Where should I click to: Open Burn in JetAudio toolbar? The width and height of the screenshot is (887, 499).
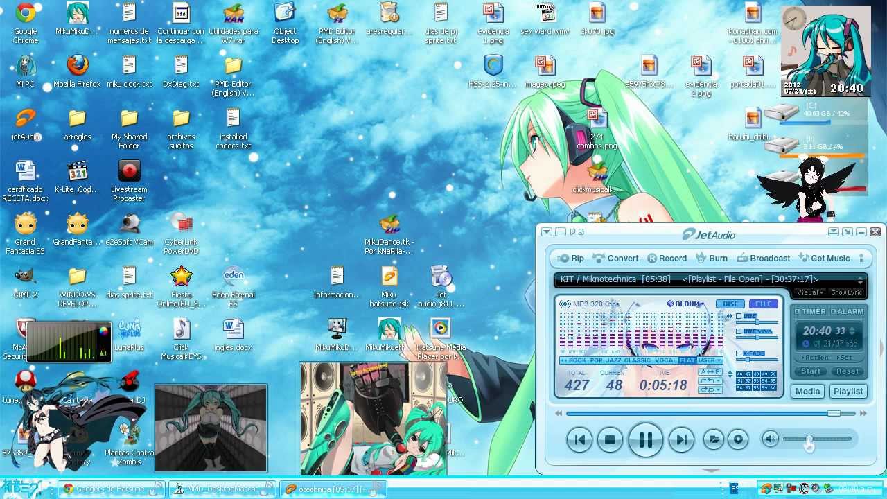coord(712,258)
